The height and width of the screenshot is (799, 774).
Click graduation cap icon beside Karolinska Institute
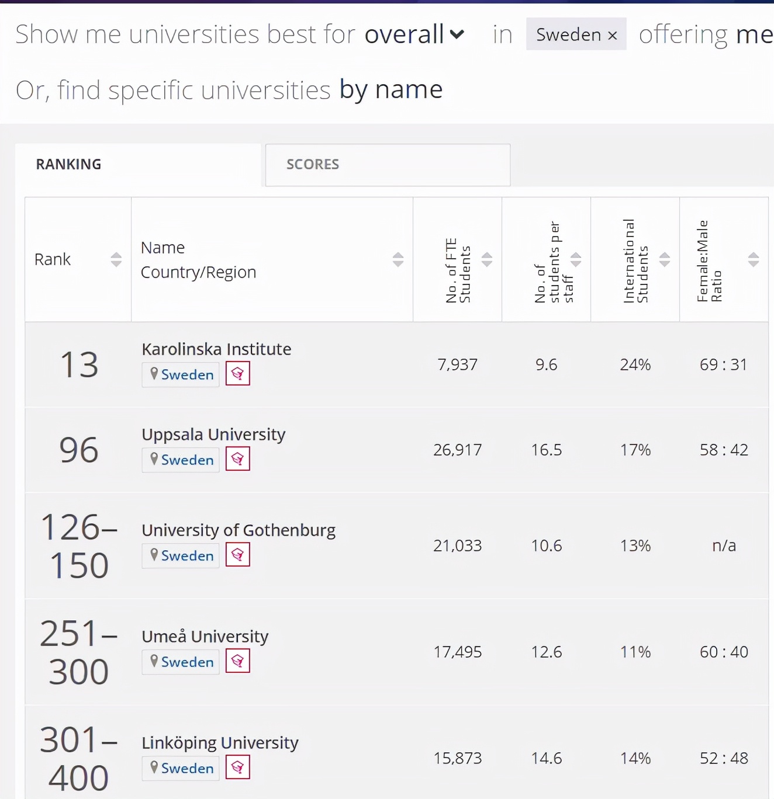(237, 374)
